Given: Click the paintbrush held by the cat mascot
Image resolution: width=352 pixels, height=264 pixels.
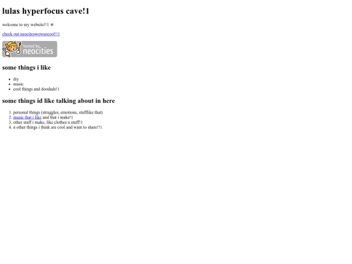Looking at the screenshot, I should 20,48.
